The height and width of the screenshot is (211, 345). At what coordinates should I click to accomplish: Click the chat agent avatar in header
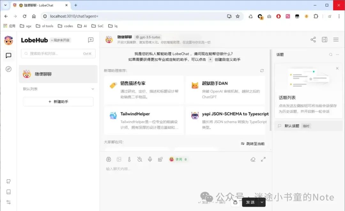click(109, 40)
